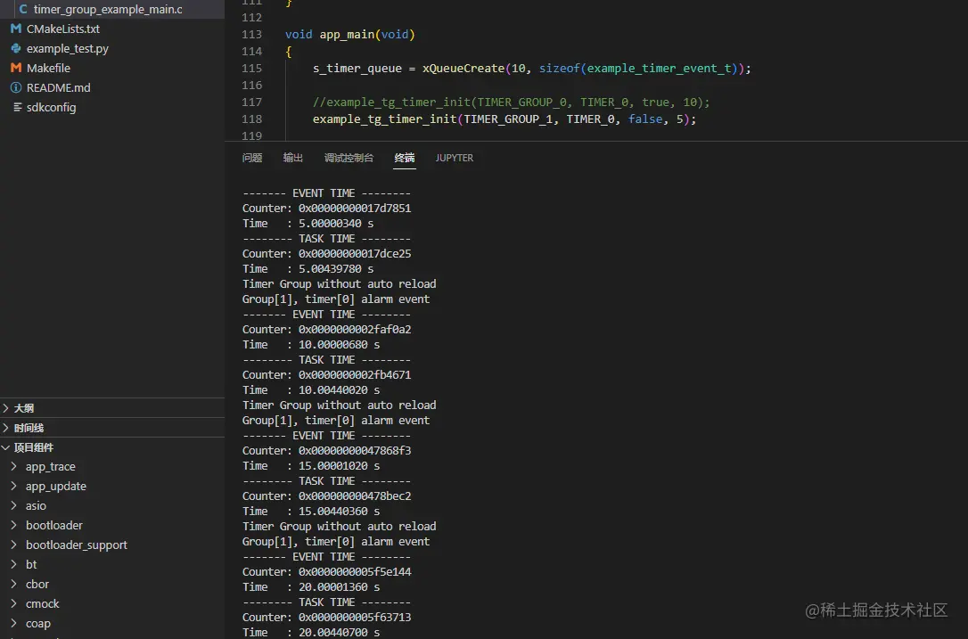Expand the bt component chevron
Image resolution: width=968 pixels, height=639 pixels.
click(13, 564)
